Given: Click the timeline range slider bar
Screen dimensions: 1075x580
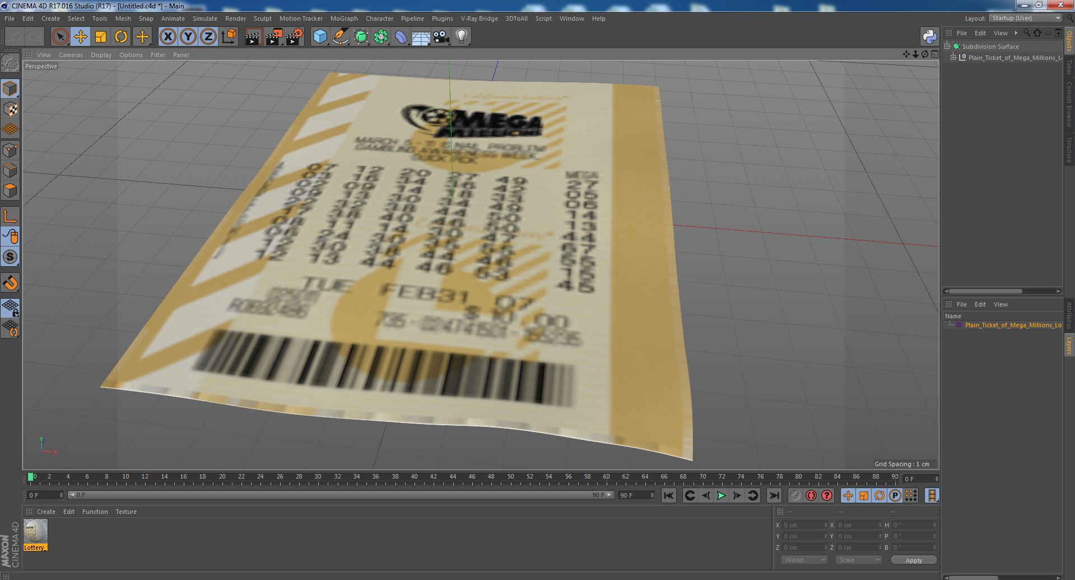Looking at the screenshot, I should coord(341,495).
